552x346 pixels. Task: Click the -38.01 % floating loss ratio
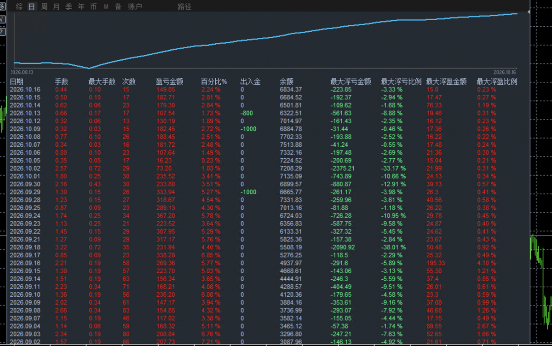(x=394, y=247)
